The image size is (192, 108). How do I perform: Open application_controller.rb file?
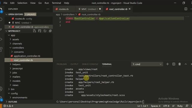tap(29, 56)
